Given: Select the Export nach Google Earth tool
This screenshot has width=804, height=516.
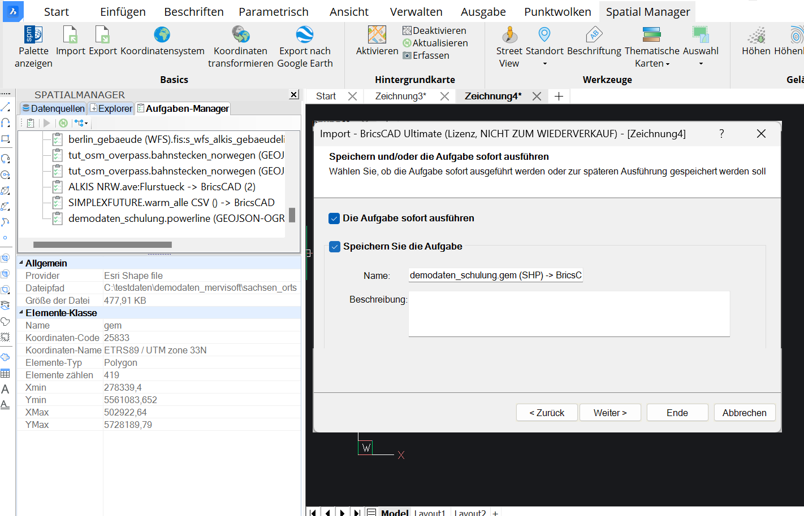Looking at the screenshot, I should pos(305,42).
